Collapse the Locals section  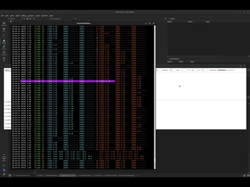[169, 19]
